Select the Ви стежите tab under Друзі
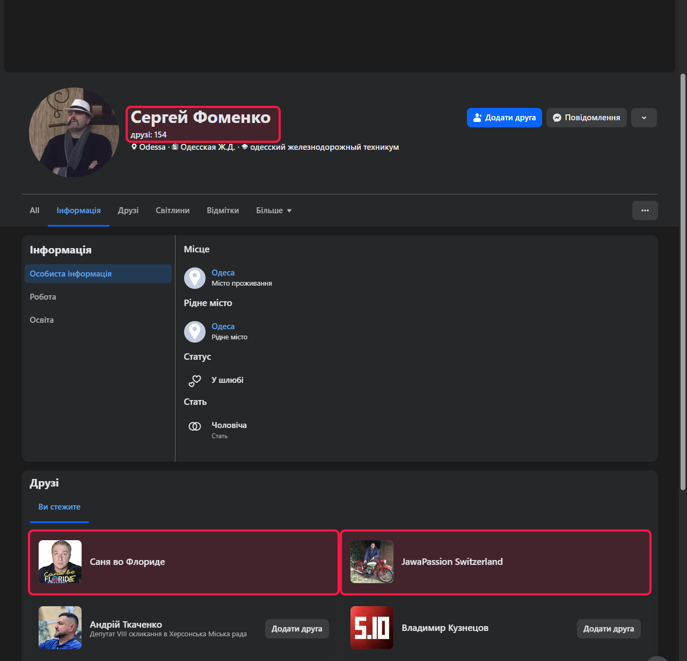Image resolution: width=687 pixels, height=661 pixels. click(x=60, y=507)
